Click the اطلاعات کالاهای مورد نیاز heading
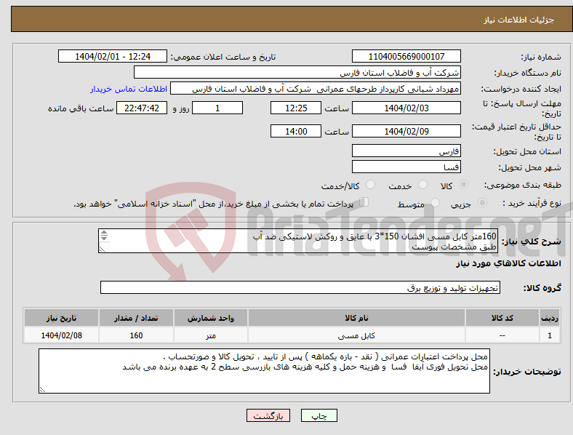The width and height of the screenshot is (573, 435). (508, 263)
